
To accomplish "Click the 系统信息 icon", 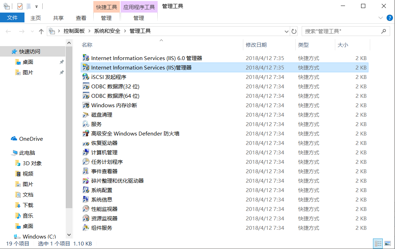I will [86, 199].
